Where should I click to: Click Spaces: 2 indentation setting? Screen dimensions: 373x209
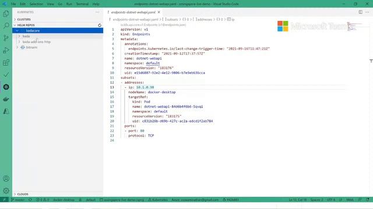pyautogui.click(x=316, y=200)
